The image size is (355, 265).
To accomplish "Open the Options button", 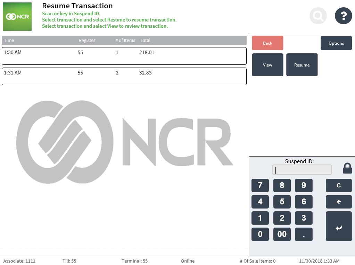I will point(336,43).
